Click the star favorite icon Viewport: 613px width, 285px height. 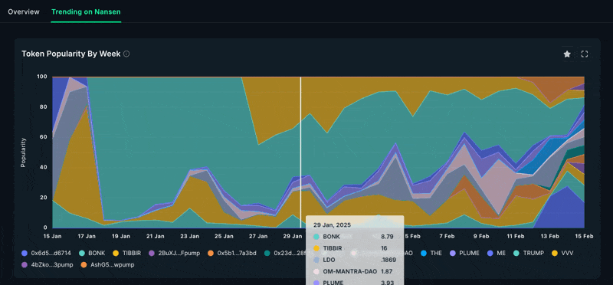click(567, 54)
